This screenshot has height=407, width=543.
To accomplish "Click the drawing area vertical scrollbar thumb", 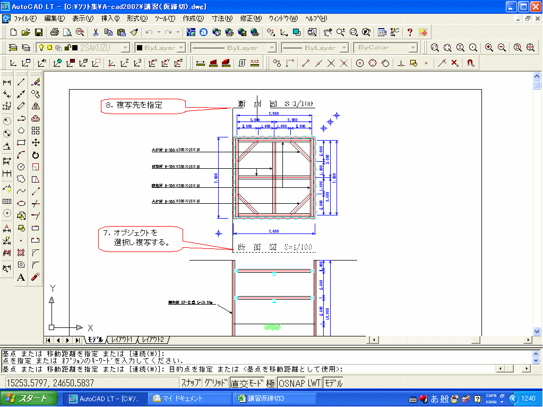I will tap(537, 85).
